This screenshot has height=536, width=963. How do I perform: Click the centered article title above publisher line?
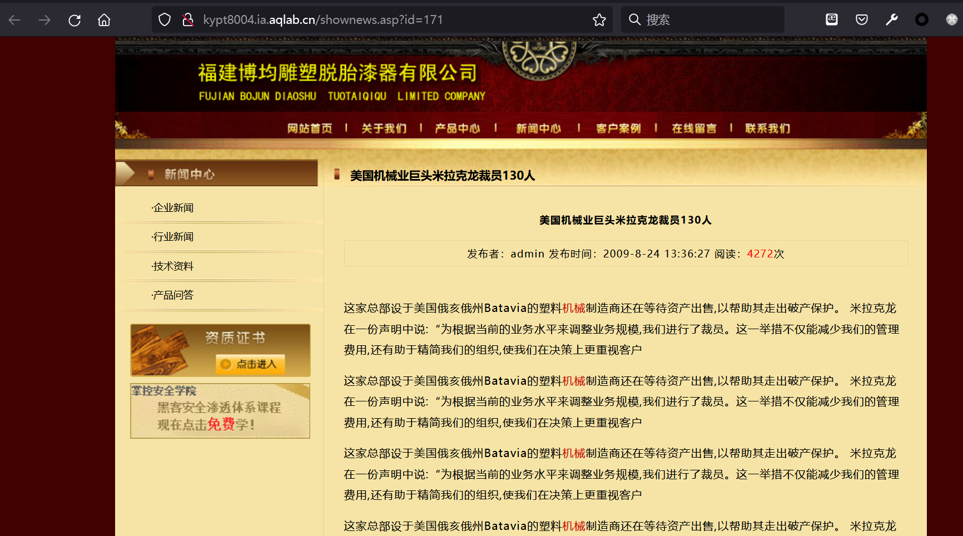click(626, 220)
